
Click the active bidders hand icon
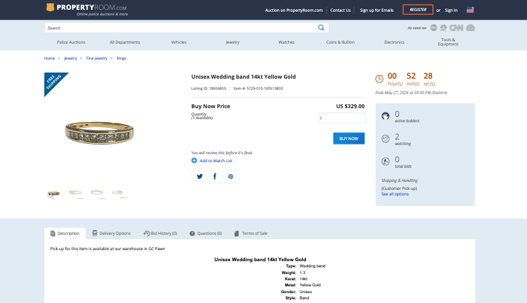(385, 116)
